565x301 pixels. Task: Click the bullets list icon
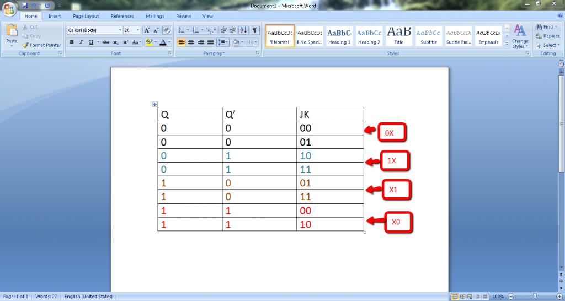tap(182, 30)
